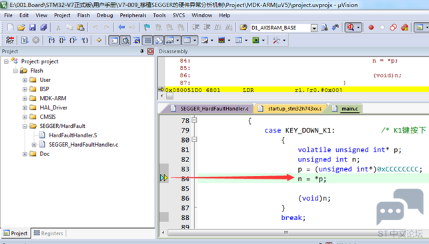Open Watch windows dropdown arrow

pyautogui.click(x=177, y=41)
